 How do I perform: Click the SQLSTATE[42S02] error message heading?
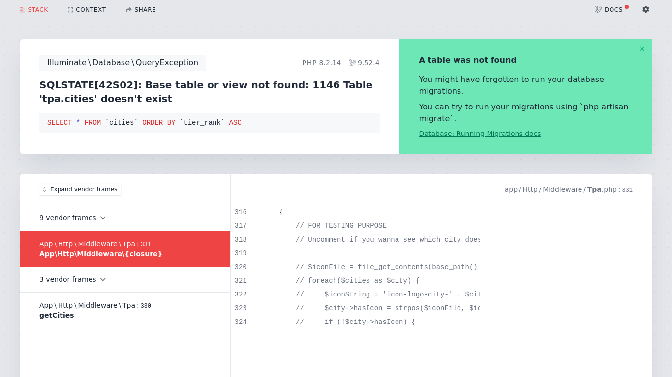click(206, 92)
